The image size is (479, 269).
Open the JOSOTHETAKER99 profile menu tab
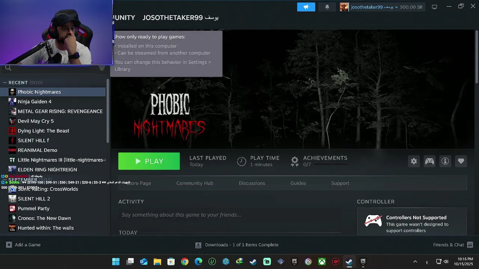[181, 18]
